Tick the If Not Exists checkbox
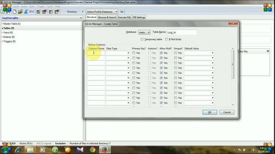 (x=166, y=39)
